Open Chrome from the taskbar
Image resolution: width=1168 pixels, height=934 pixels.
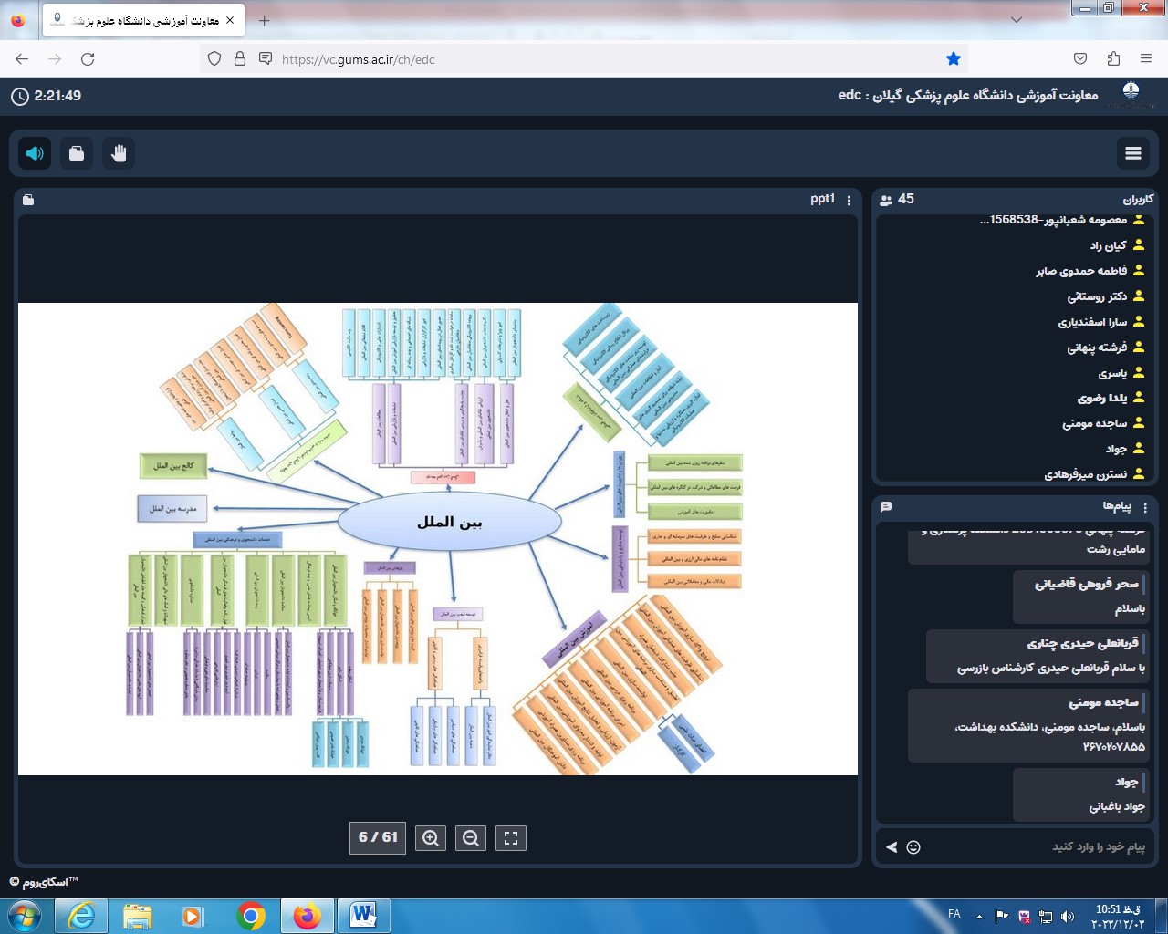click(250, 915)
